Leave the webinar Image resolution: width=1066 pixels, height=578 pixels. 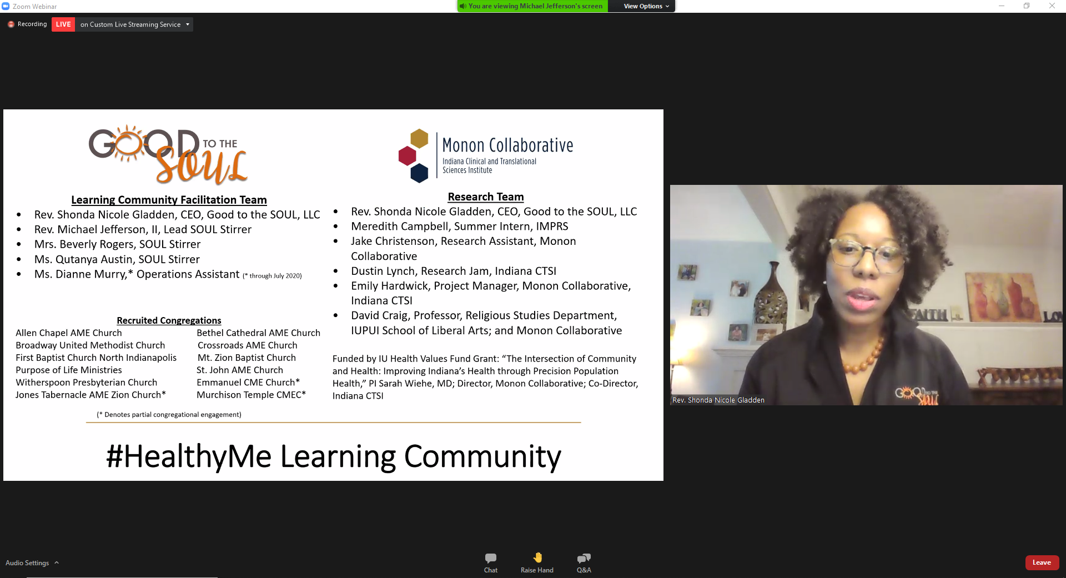[1042, 562]
